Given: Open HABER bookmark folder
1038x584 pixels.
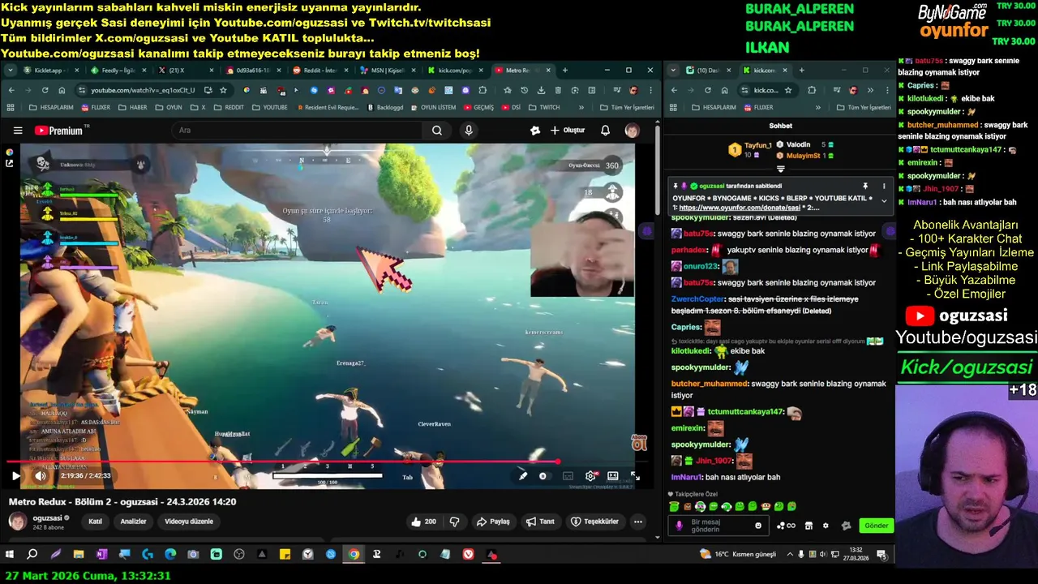Looking at the screenshot, I should coord(131,107).
